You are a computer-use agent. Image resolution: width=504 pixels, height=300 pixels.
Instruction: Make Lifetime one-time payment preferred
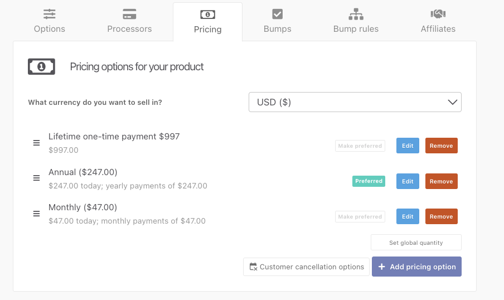360,146
